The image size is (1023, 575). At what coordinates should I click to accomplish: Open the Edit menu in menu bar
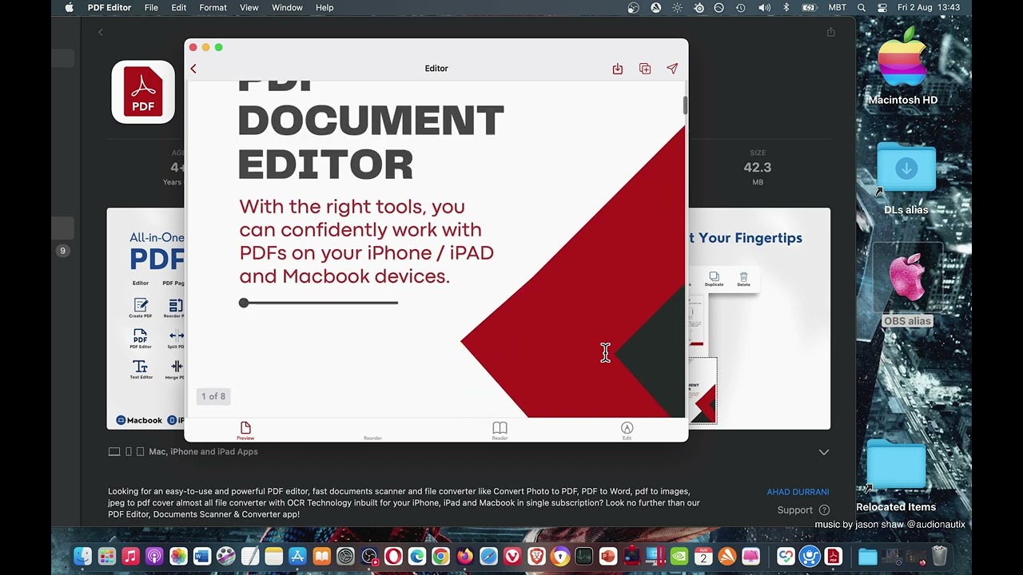pyautogui.click(x=179, y=7)
